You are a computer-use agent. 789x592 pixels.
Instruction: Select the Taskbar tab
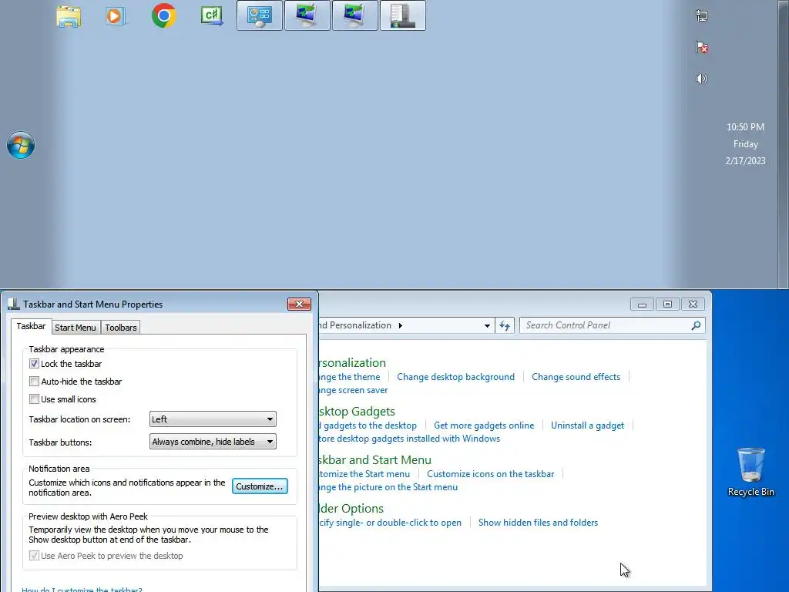coord(31,326)
